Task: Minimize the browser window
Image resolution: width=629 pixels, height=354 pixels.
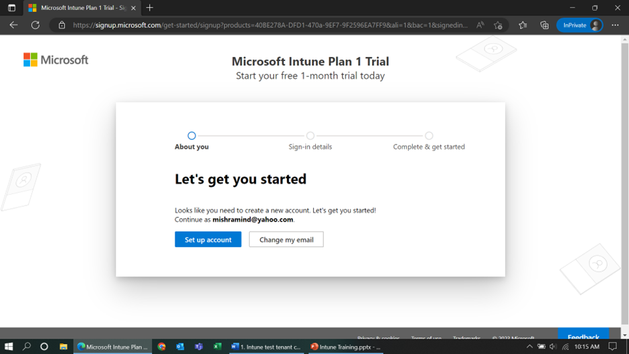Action: tap(572, 7)
